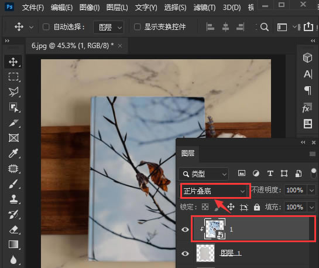Select the Blur tool
Screen dimensions: 319x268
tap(13, 260)
